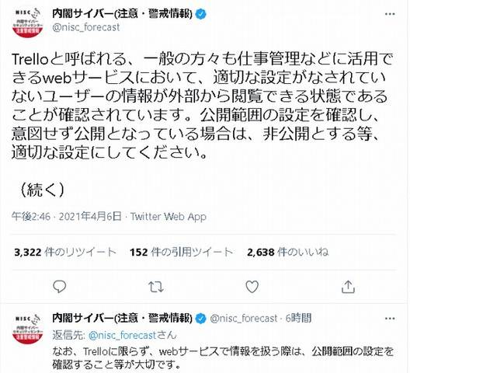View the 2,638 likes list
497x373 pixels.
(288, 253)
